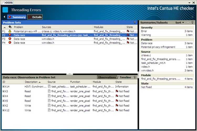
Task: Sort observations by Function column
Action: [75, 82]
